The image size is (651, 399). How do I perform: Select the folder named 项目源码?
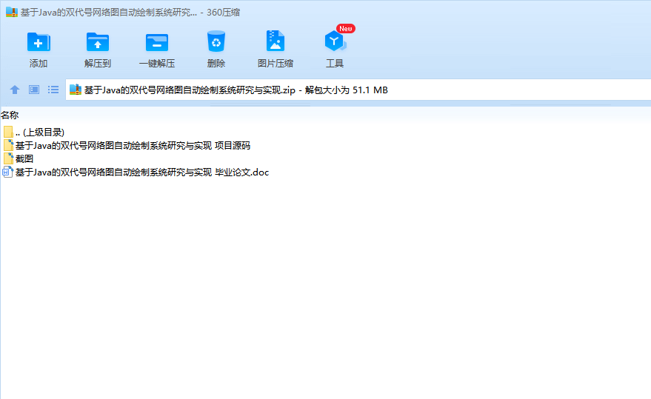click(x=133, y=145)
